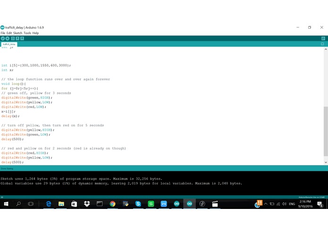The height and width of the screenshot is (233, 328).
Task: Open taskbar search magnifier
Action: pyautogui.click(x=18, y=204)
